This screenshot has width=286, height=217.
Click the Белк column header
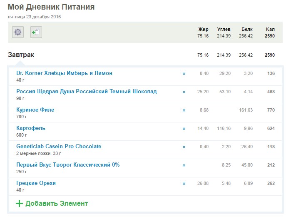click(x=247, y=29)
